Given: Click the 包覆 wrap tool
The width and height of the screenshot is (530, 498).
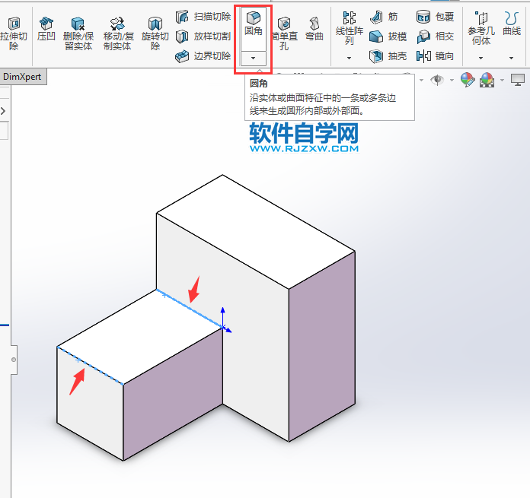Looking at the screenshot, I should point(435,17).
